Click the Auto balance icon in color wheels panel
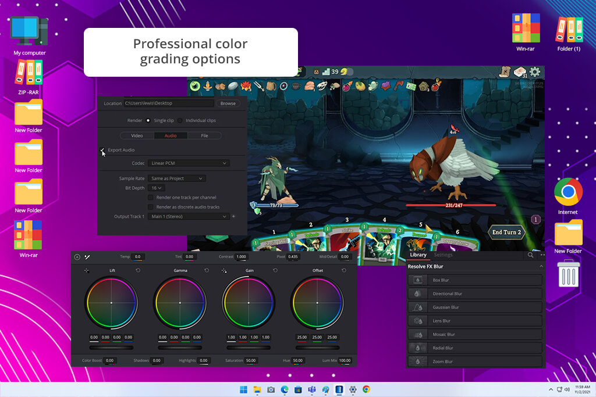This screenshot has height=397, width=596. pos(77,257)
